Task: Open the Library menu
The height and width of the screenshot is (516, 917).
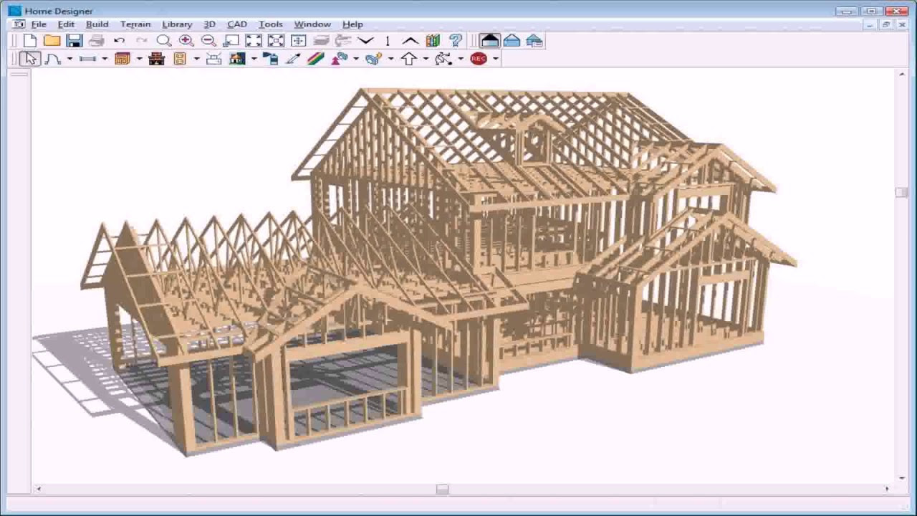Action: pos(177,24)
